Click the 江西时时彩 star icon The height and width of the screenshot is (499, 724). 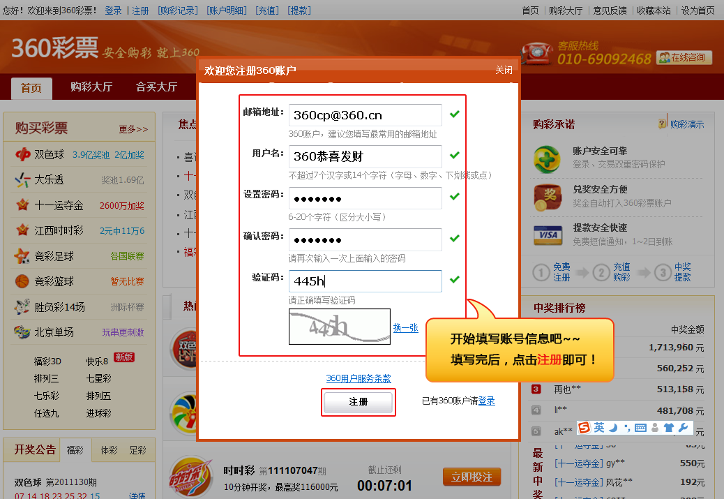pyautogui.click(x=22, y=230)
